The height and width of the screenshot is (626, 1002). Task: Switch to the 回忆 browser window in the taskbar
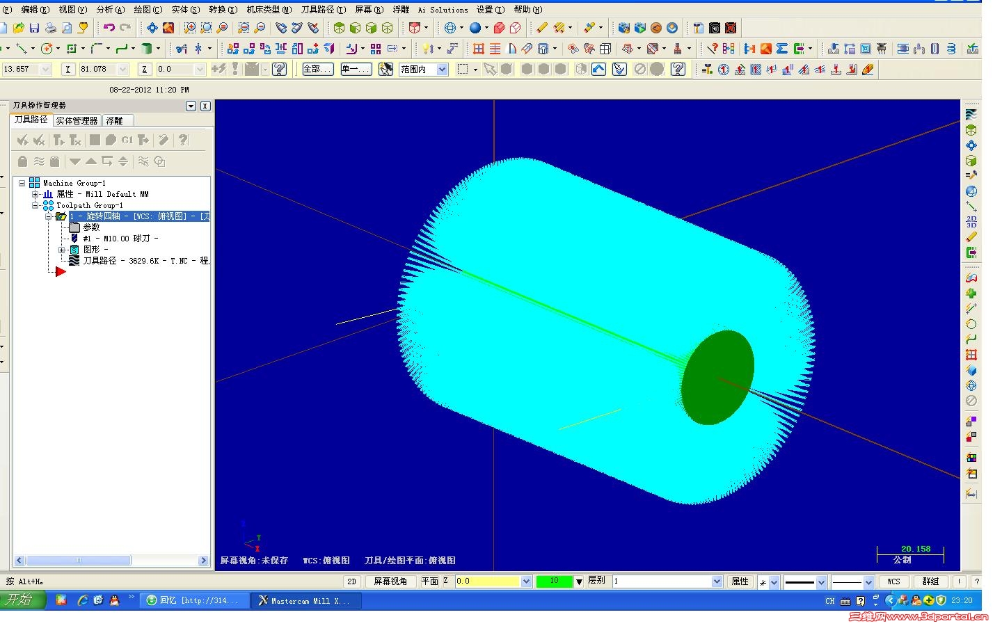pos(194,600)
